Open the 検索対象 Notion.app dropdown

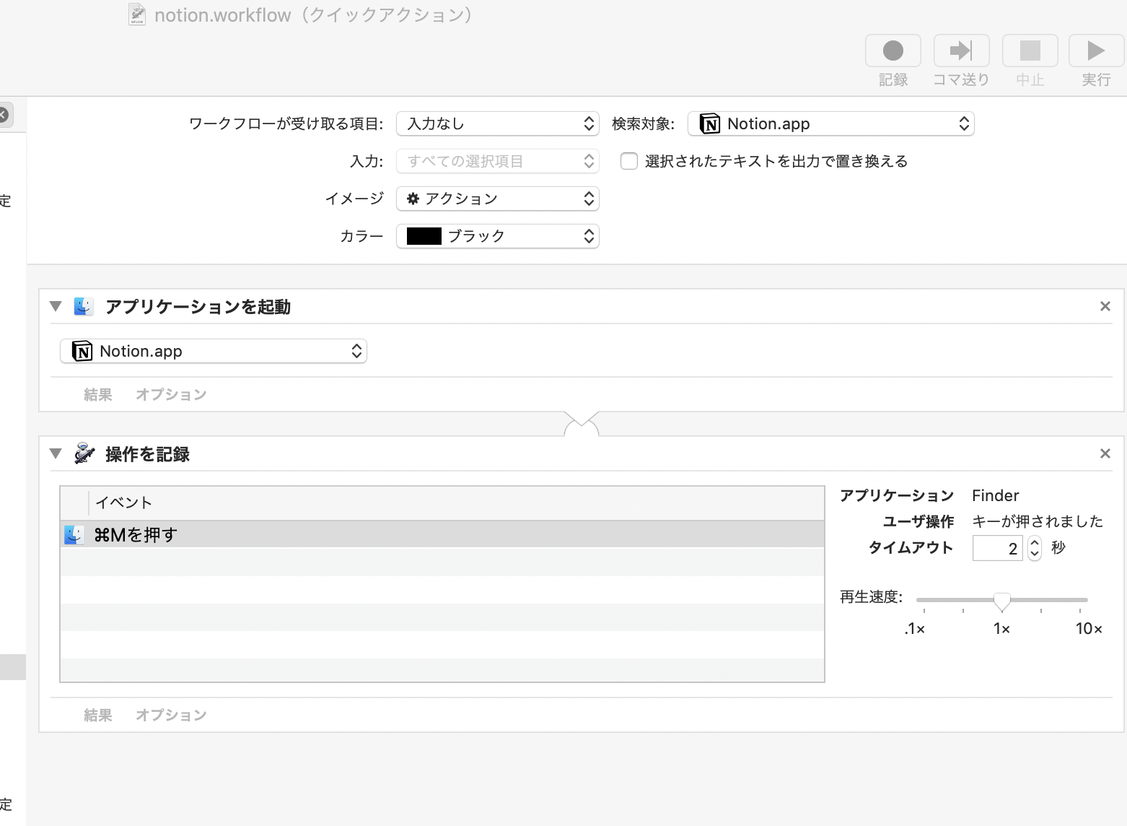tap(830, 123)
